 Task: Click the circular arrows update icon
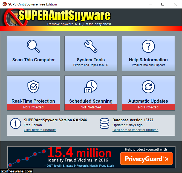[x=148, y=86]
